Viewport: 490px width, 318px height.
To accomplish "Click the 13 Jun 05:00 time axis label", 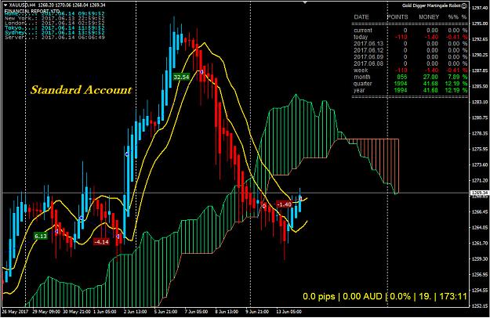I will (x=289, y=312).
